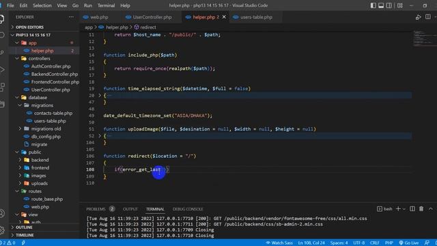Viewport: 437px width, 246px height.
Task: Open the migrate file in explorer
Action: pyautogui.click(x=39, y=144)
